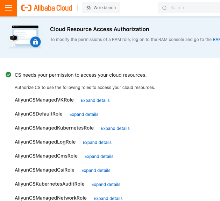Click the AliyunCSManagedVKRole role name
This screenshot has width=220, height=201.
(x=44, y=100)
